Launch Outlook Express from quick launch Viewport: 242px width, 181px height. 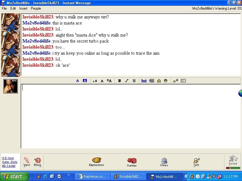52,176
